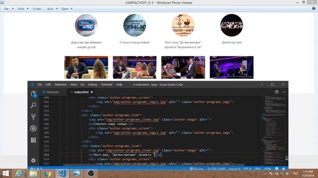Open Photo Viewer help question mark icon
The image size is (318, 178).
(x=314, y=8)
